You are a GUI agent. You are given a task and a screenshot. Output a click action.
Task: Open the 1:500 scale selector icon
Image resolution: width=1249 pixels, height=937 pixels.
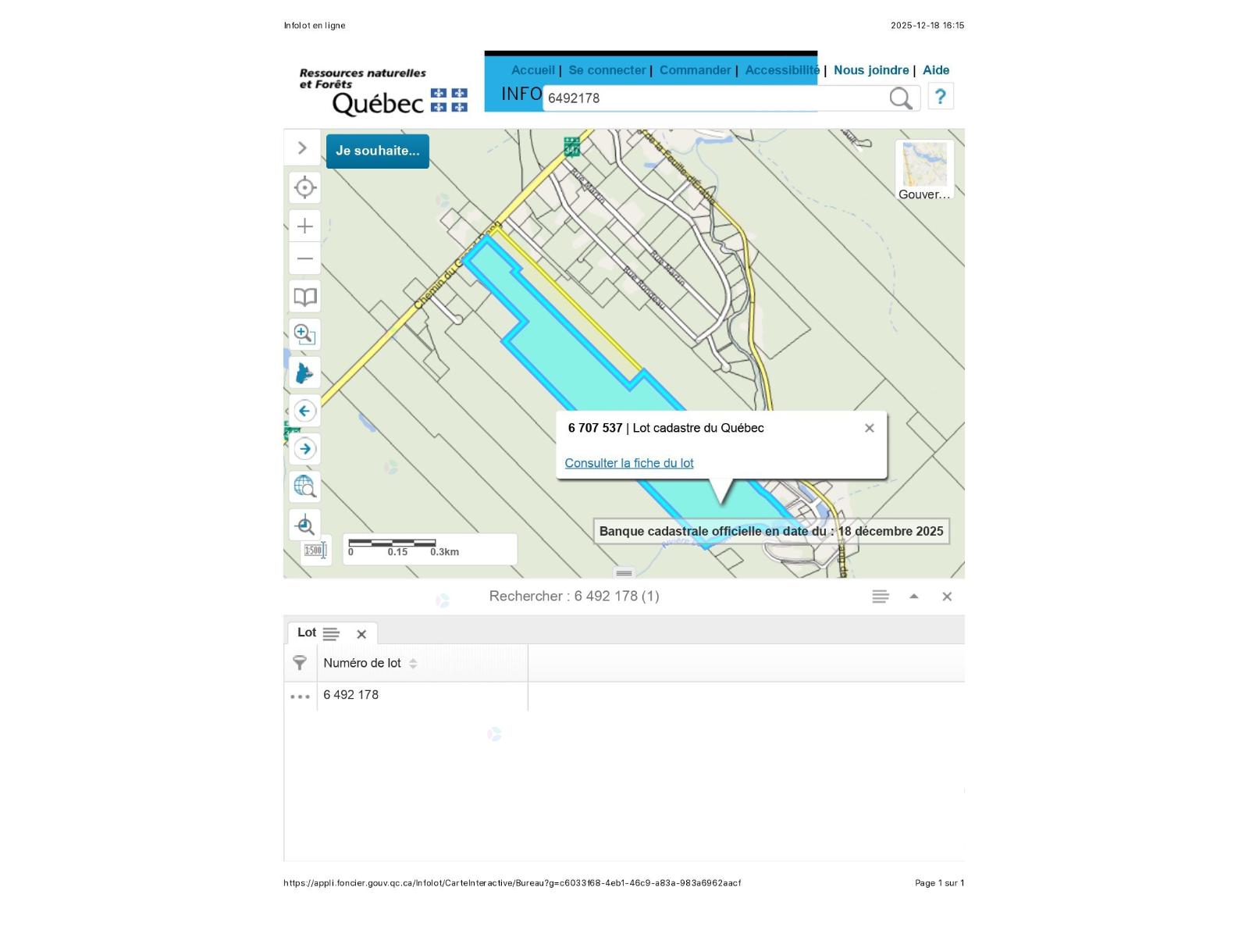click(x=315, y=550)
